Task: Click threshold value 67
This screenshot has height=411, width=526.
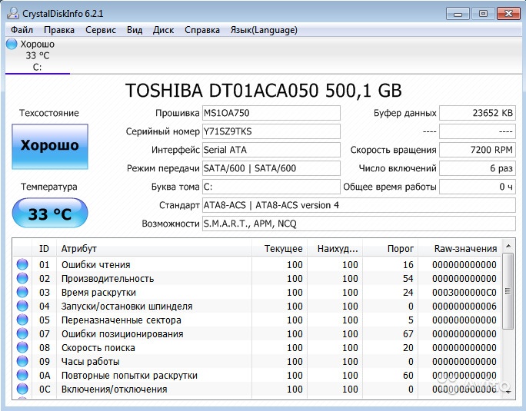Action: click(x=408, y=334)
